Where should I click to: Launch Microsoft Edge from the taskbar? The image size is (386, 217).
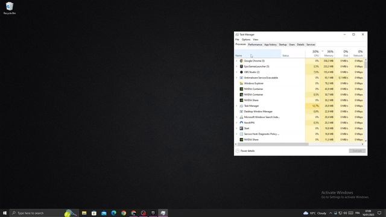(x=114, y=213)
